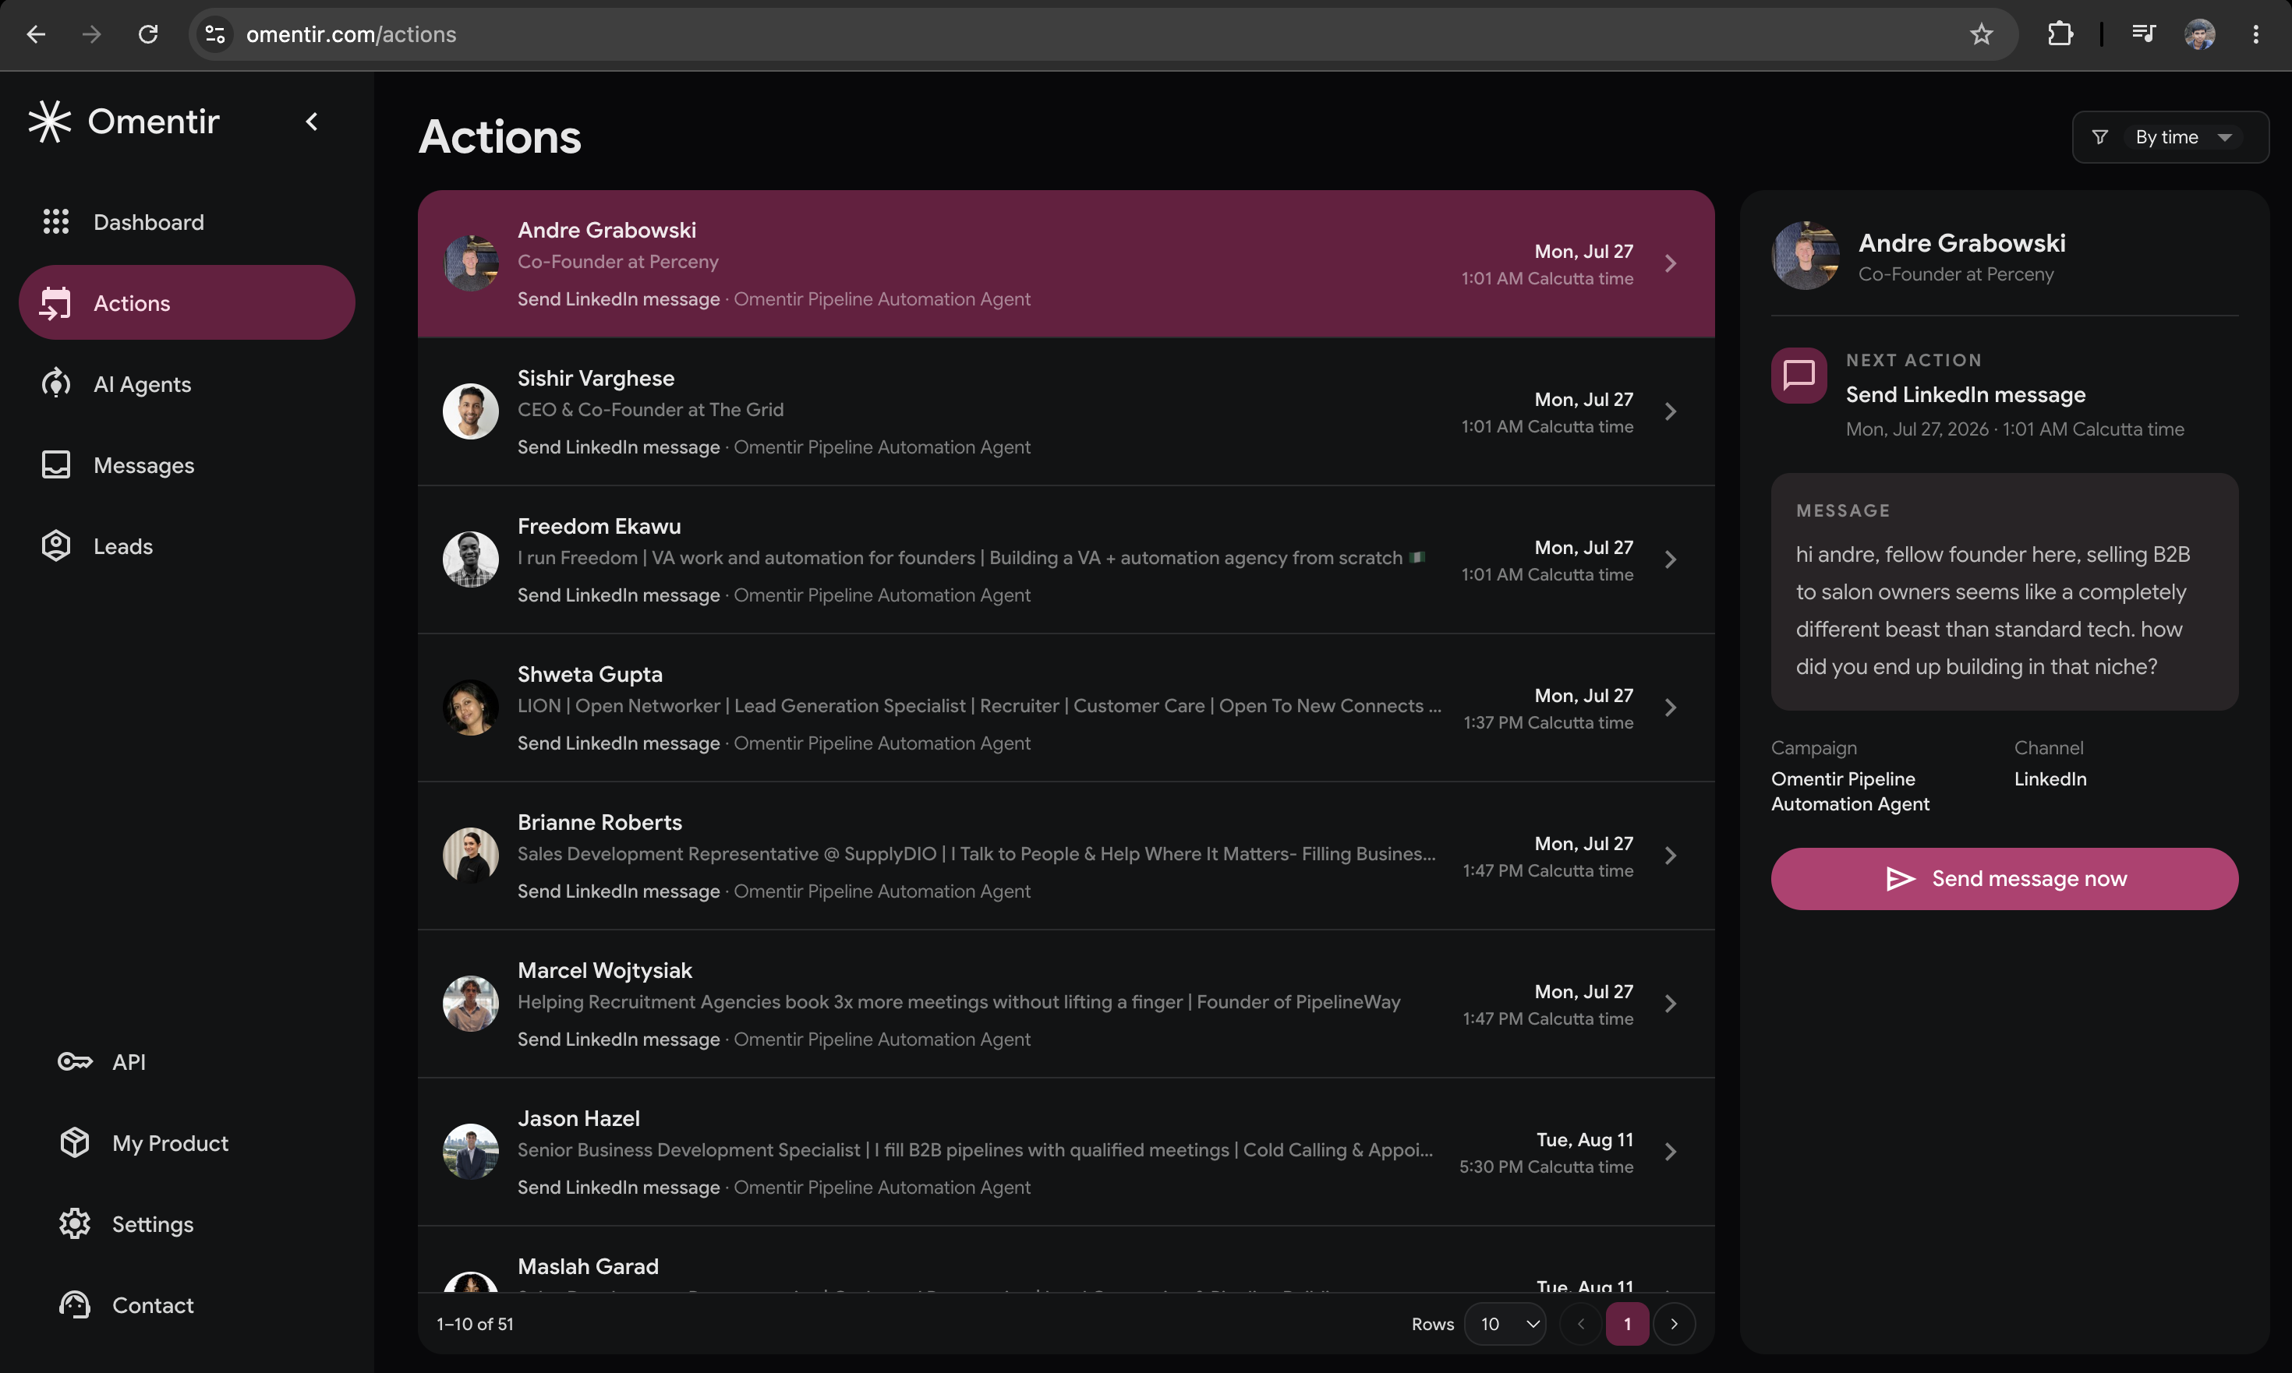Expand Brianne Roberts row with its chevron
This screenshot has width=2292, height=1373.
(x=1671, y=856)
